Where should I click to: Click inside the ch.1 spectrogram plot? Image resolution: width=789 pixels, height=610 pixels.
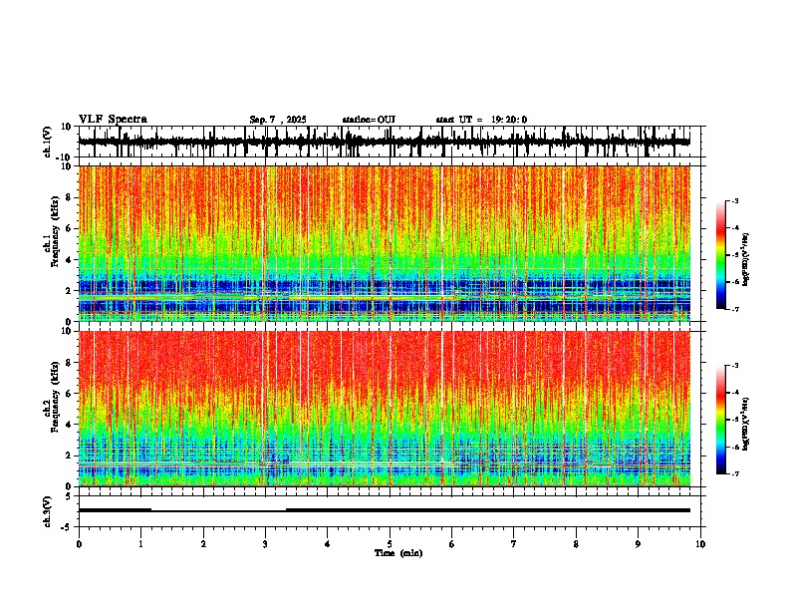click(385, 243)
